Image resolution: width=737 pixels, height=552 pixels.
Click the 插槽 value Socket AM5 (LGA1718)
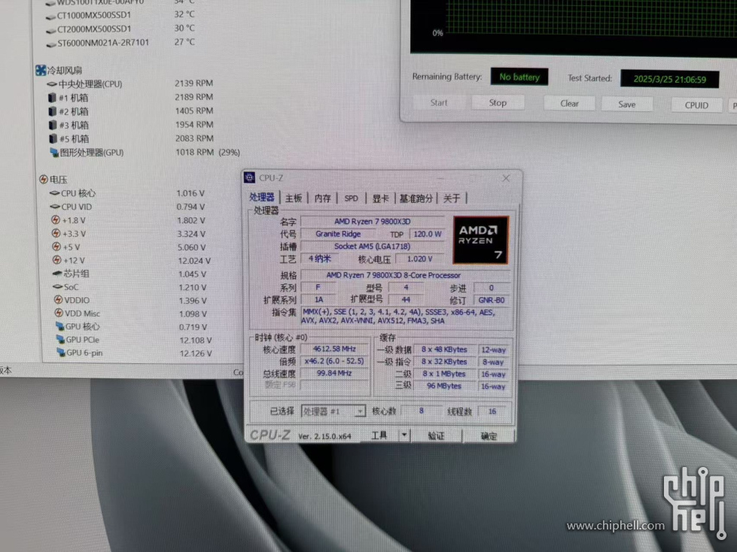point(372,246)
